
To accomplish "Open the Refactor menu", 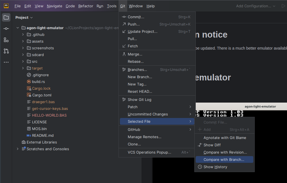I will tap(86, 6).
